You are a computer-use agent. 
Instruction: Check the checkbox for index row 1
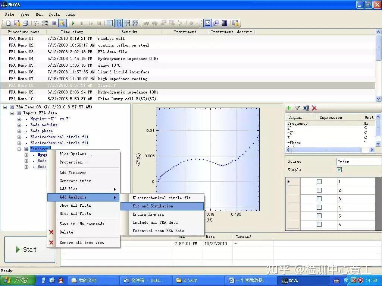tap(319, 182)
